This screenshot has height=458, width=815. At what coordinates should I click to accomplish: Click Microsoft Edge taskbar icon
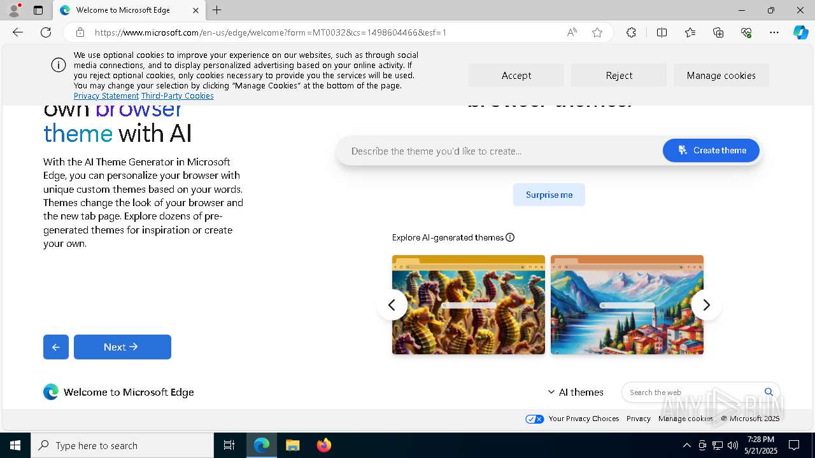262,445
